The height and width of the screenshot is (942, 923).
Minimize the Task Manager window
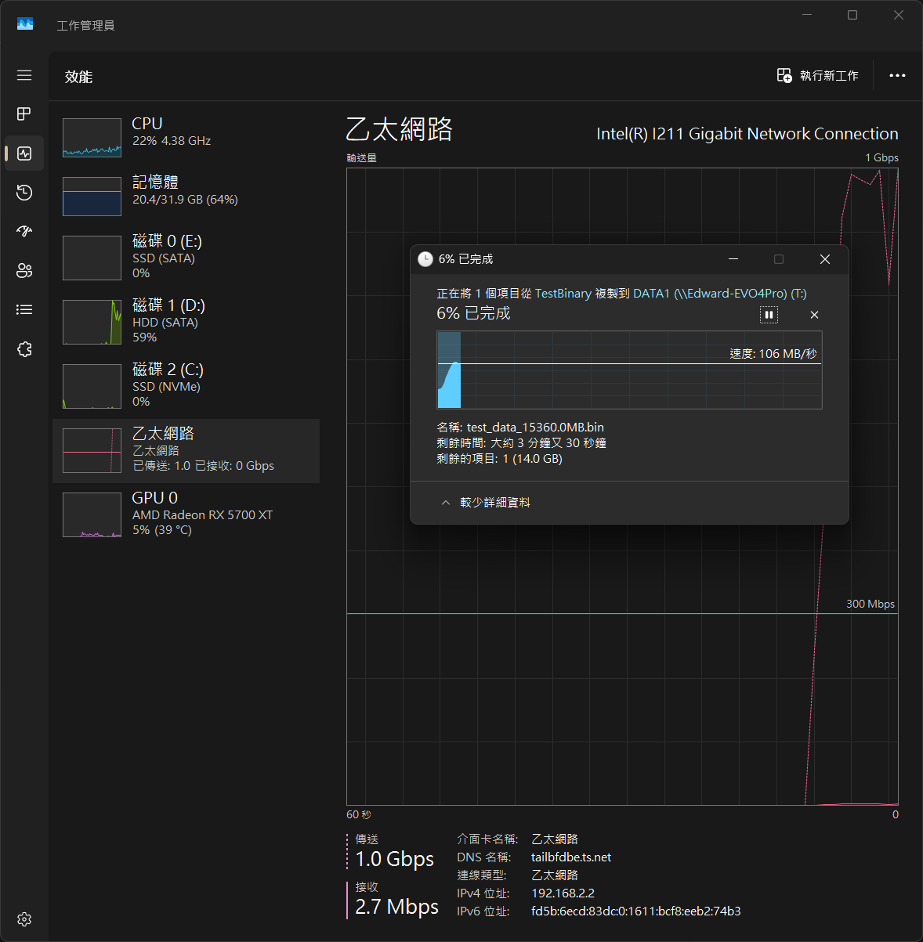click(806, 15)
